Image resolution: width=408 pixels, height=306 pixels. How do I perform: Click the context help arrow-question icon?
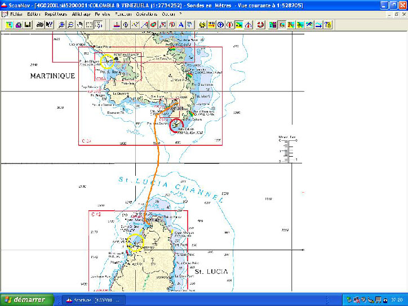click(x=49, y=25)
